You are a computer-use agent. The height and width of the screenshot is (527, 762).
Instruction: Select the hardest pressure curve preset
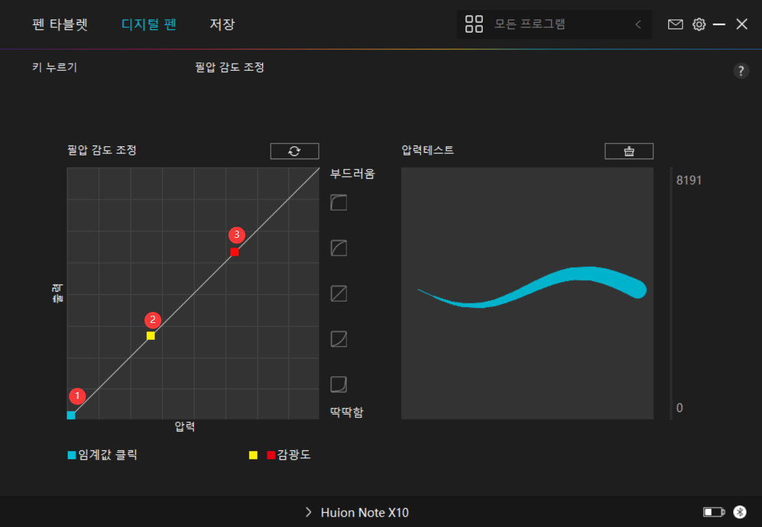(338, 384)
